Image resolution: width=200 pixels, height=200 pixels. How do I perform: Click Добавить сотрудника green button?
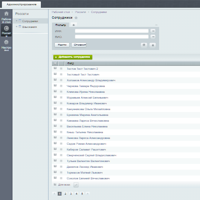coord(73,57)
